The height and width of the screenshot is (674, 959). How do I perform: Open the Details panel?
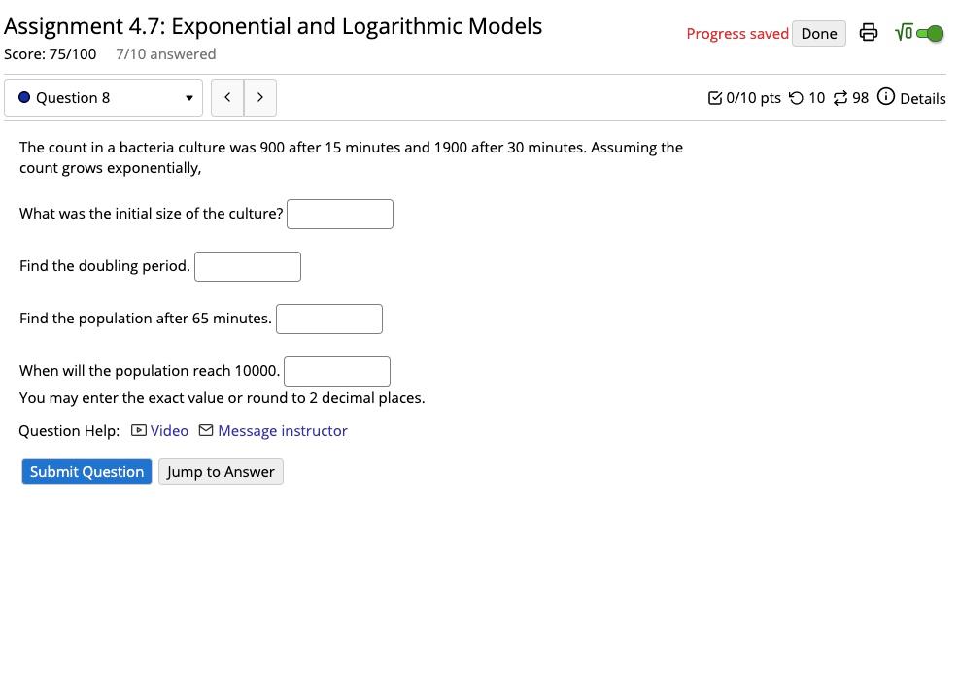(922, 98)
